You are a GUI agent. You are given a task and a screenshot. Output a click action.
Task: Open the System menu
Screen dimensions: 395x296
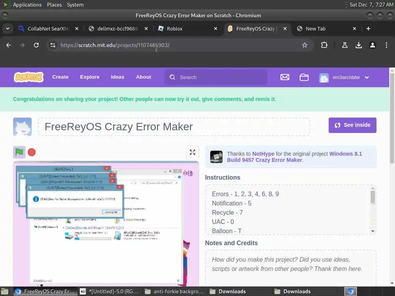coord(75,5)
